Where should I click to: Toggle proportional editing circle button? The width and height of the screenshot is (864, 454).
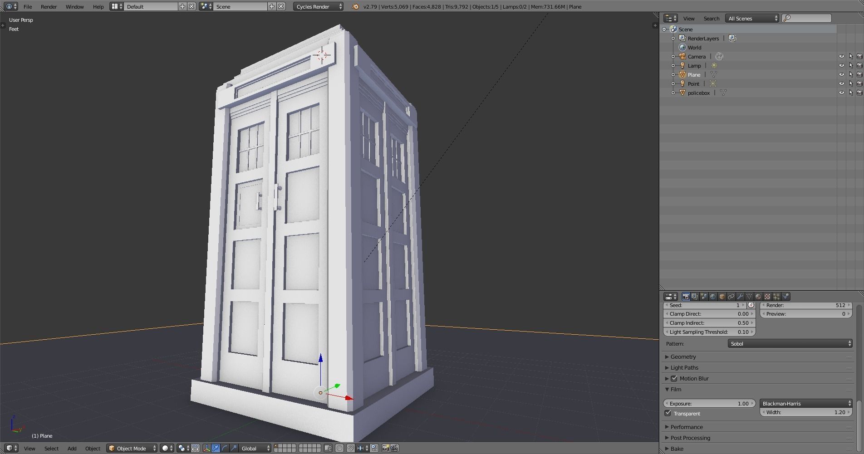point(339,448)
